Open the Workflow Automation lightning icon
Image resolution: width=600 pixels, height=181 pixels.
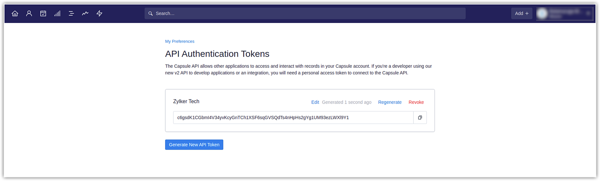99,13
